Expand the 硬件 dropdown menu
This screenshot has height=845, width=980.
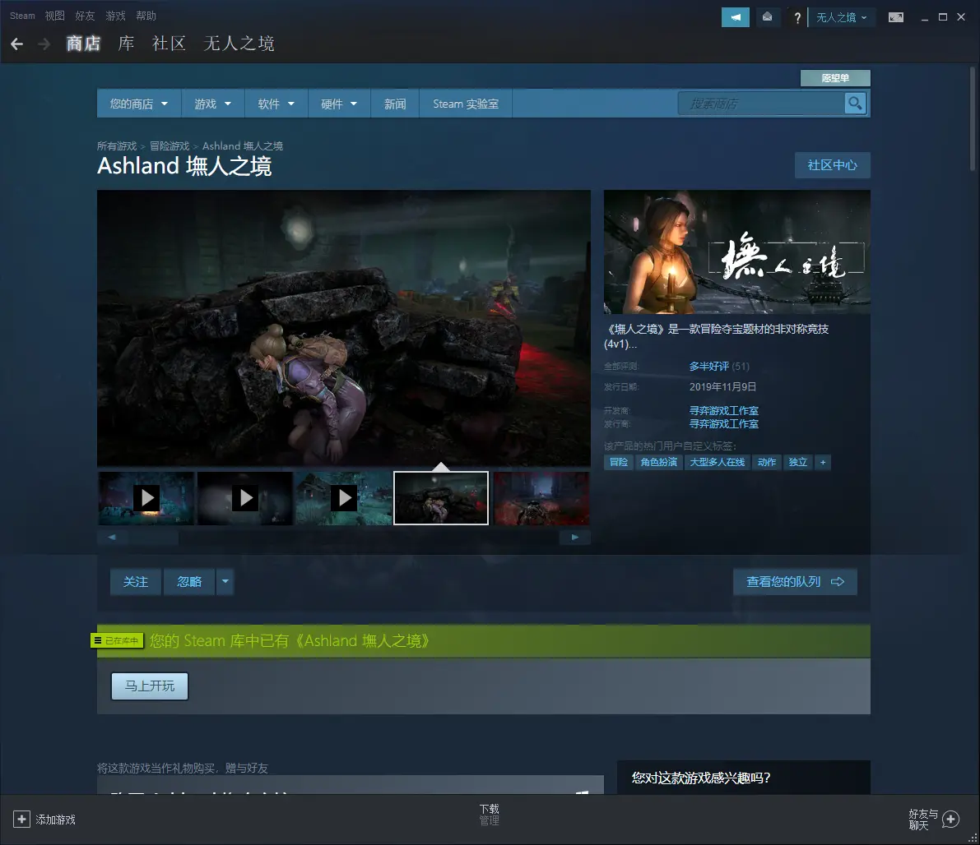pyautogui.click(x=339, y=104)
